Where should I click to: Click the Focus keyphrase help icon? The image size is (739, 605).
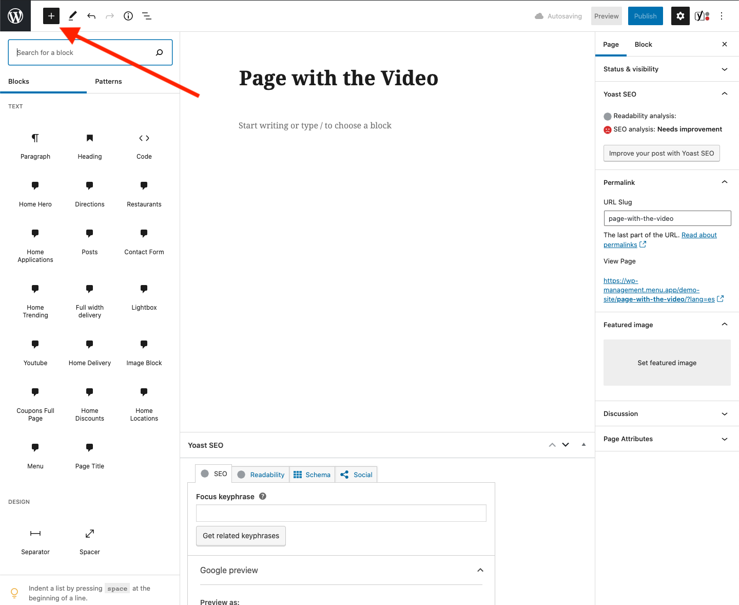pyautogui.click(x=263, y=496)
